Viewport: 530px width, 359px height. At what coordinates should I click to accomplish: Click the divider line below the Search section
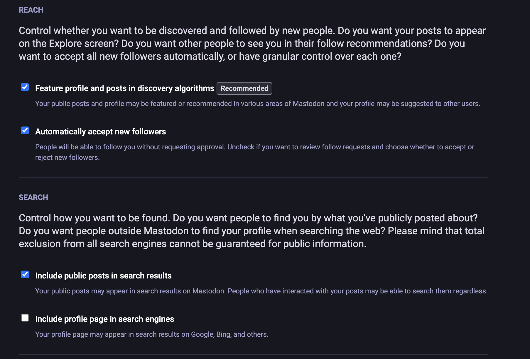point(254,355)
